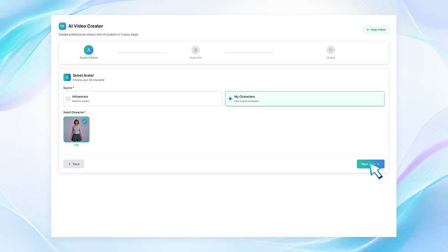
Task: Click the 'AI Video Creator' title text
Action: (x=85, y=26)
